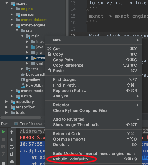
Task: Click the Copy icon in context menu
Action: point(49,54)
